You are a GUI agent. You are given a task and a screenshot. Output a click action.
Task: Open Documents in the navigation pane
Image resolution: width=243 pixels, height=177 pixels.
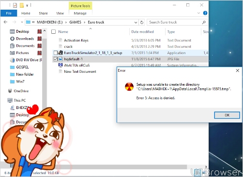(x=25, y=46)
